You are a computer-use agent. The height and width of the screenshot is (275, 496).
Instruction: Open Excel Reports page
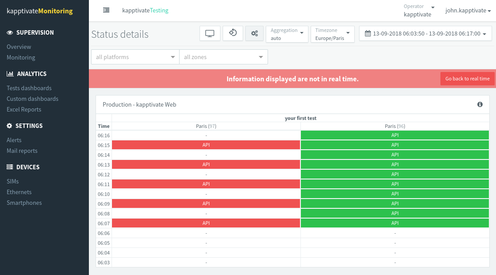[24, 109]
